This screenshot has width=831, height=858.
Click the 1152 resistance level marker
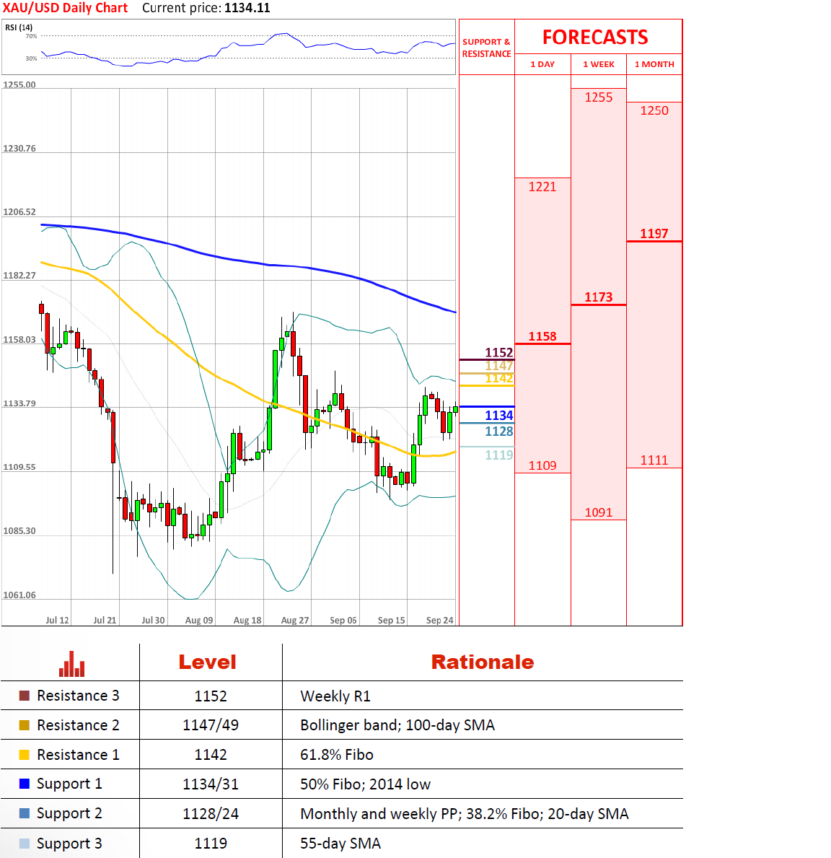[499, 352]
